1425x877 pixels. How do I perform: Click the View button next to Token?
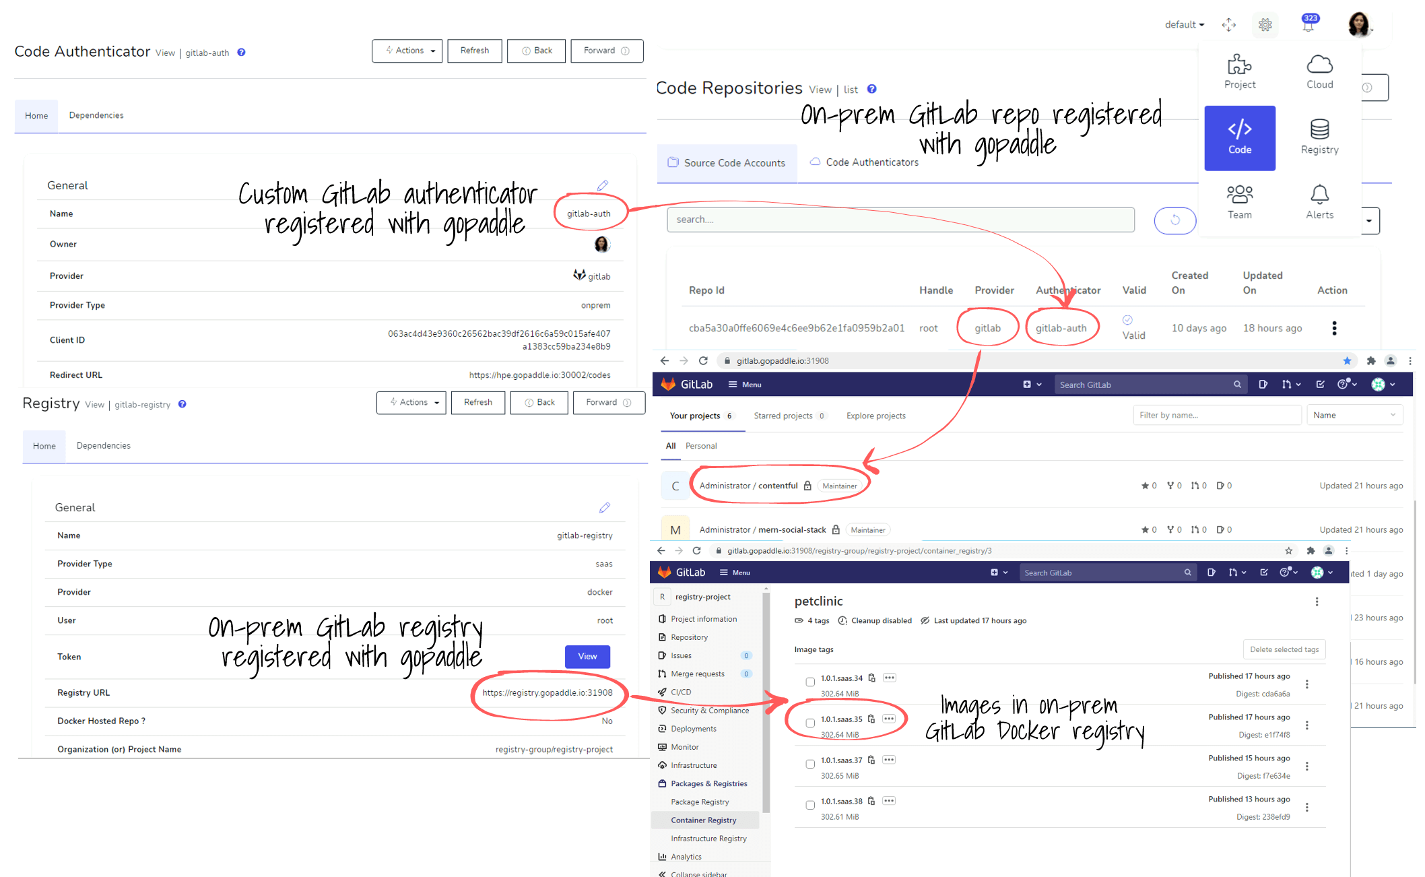coord(587,656)
